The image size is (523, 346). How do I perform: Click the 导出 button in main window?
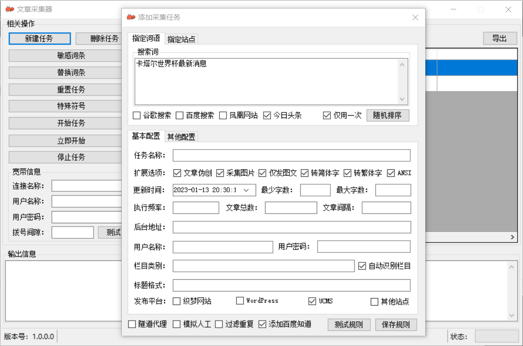tap(500, 39)
